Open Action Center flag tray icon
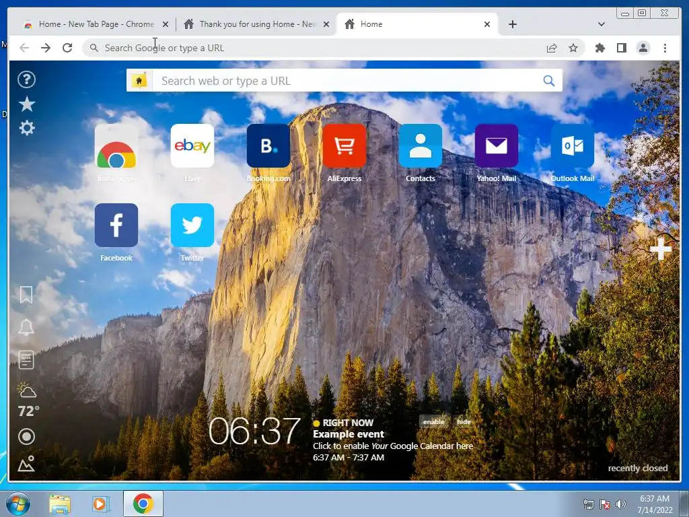 [605, 504]
